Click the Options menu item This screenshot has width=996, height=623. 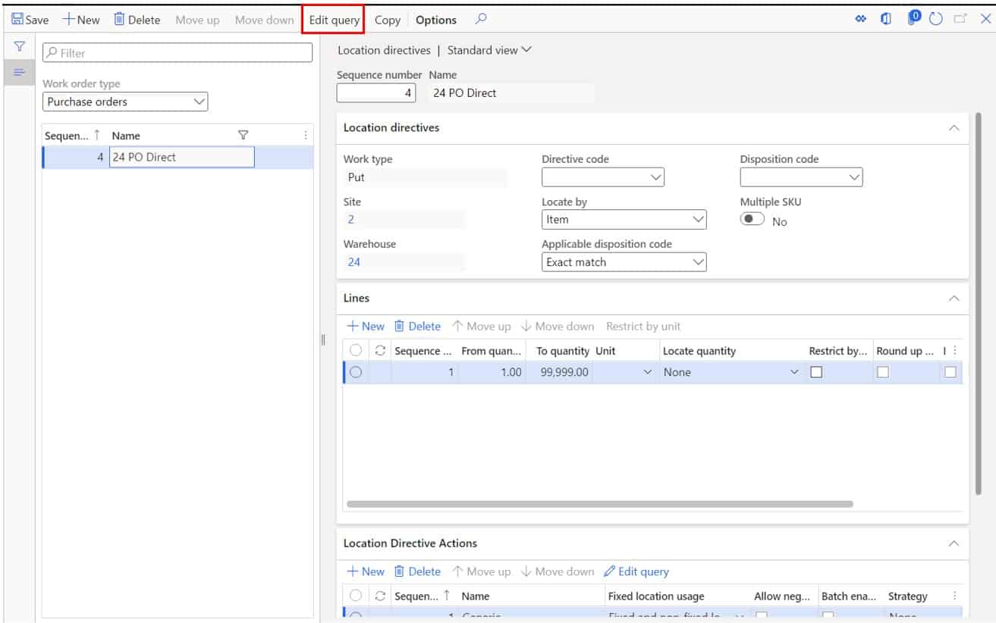(x=435, y=20)
